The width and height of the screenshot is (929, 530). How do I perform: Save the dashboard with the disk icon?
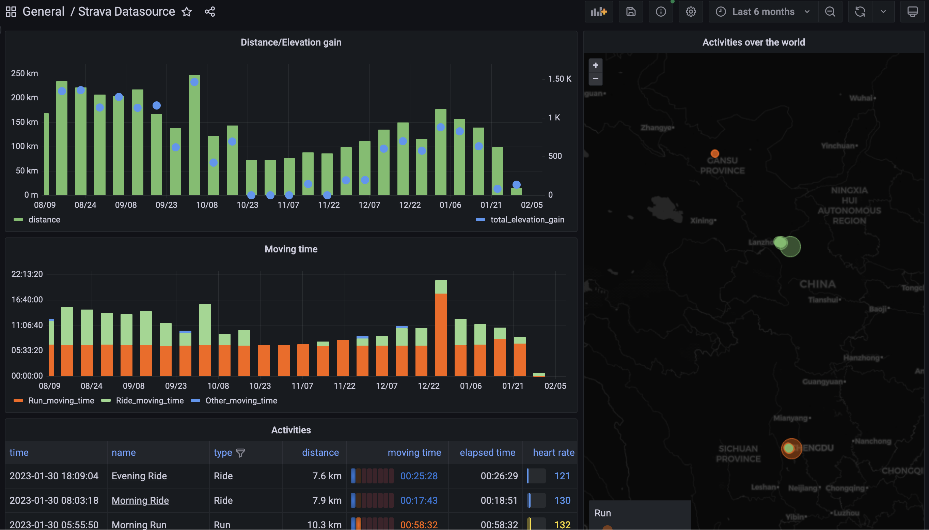631,12
